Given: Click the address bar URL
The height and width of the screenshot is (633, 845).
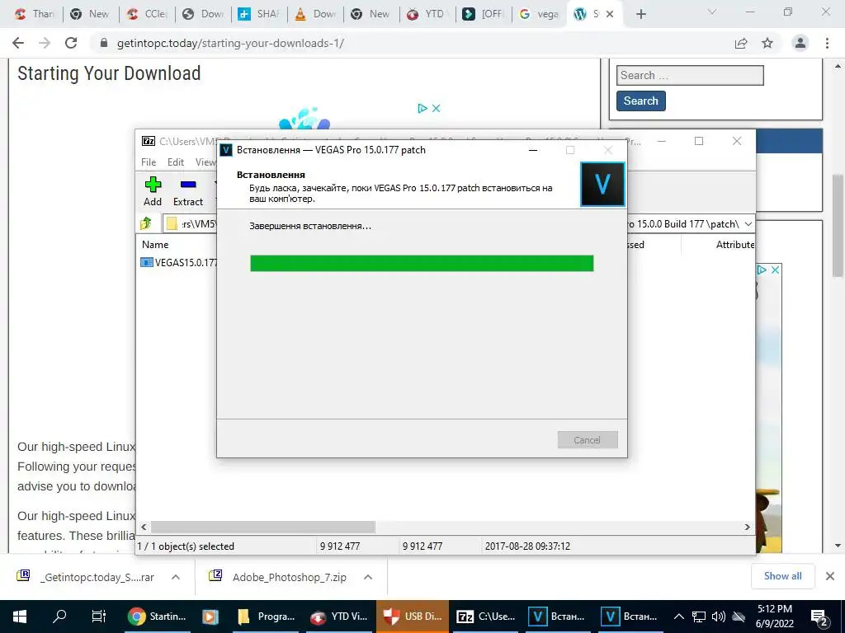Looking at the screenshot, I should (x=231, y=43).
